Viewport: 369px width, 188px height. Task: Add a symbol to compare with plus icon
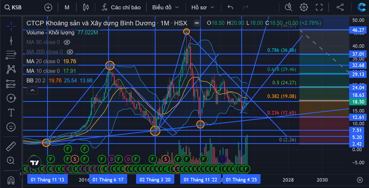(x=48, y=7)
